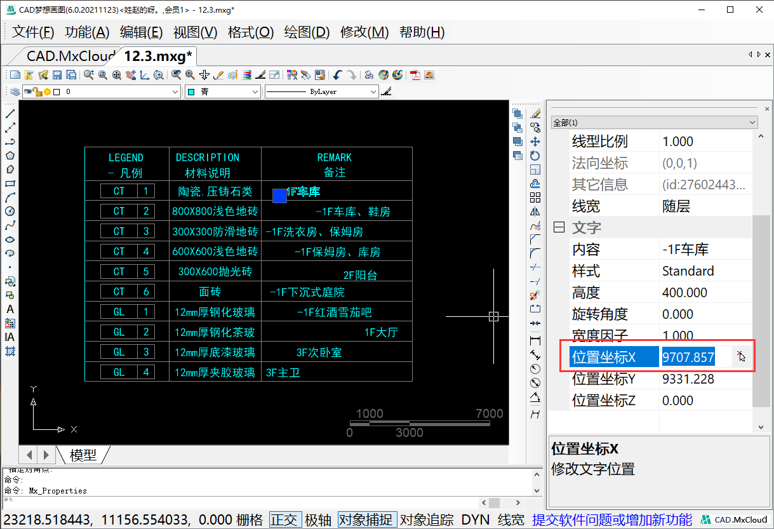This screenshot has height=529, width=774.
Task: Open the 绘图(D) menu
Action: click(x=307, y=32)
